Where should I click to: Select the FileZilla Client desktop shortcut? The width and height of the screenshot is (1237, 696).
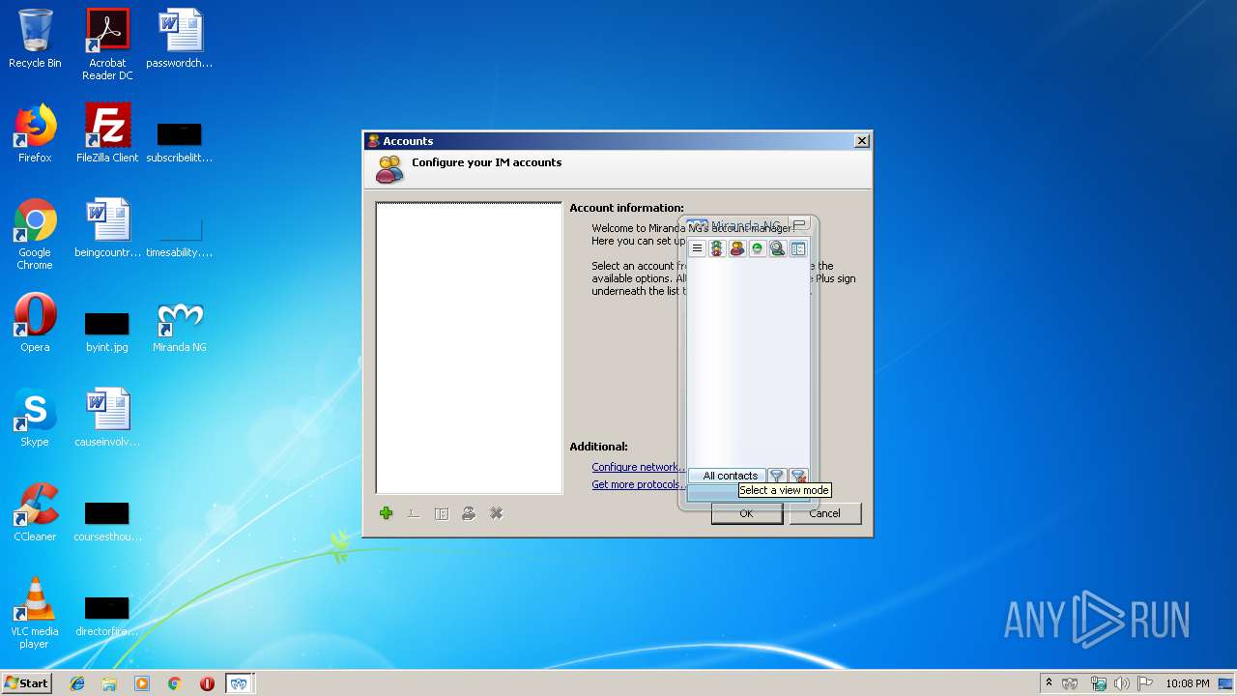[x=107, y=133]
